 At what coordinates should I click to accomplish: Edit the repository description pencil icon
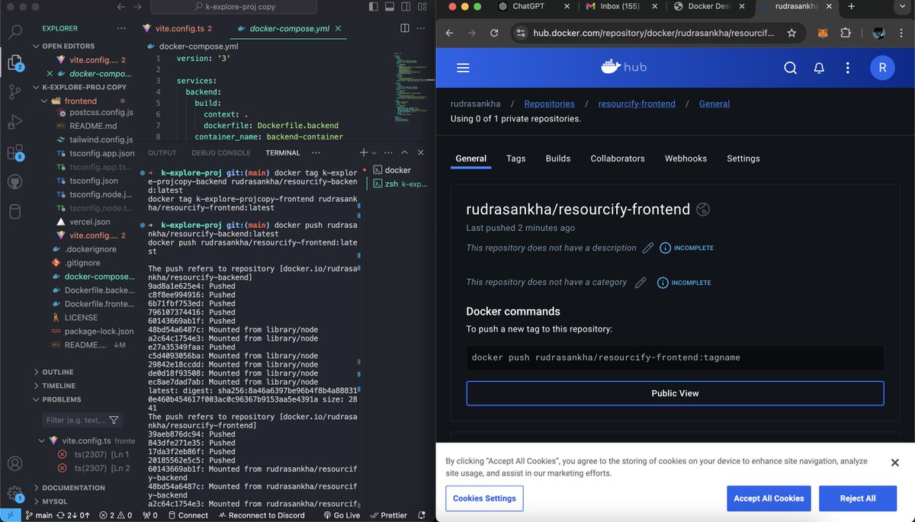(648, 248)
